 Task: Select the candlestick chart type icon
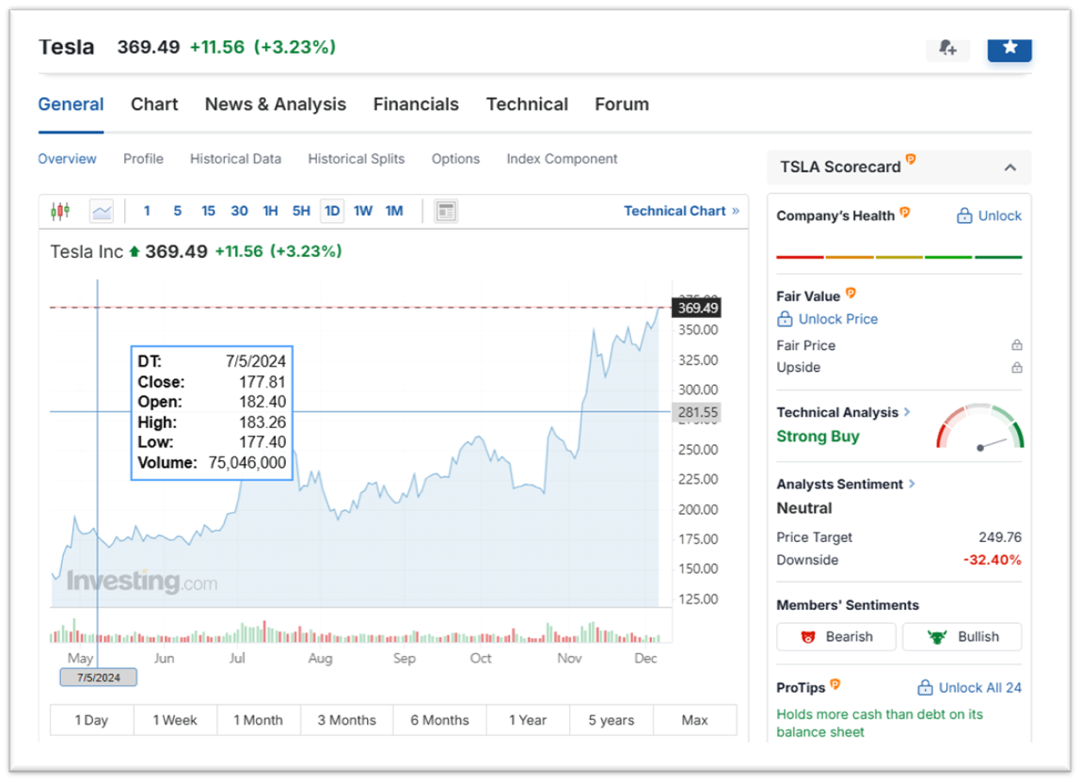pyautogui.click(x=60, y=211)
